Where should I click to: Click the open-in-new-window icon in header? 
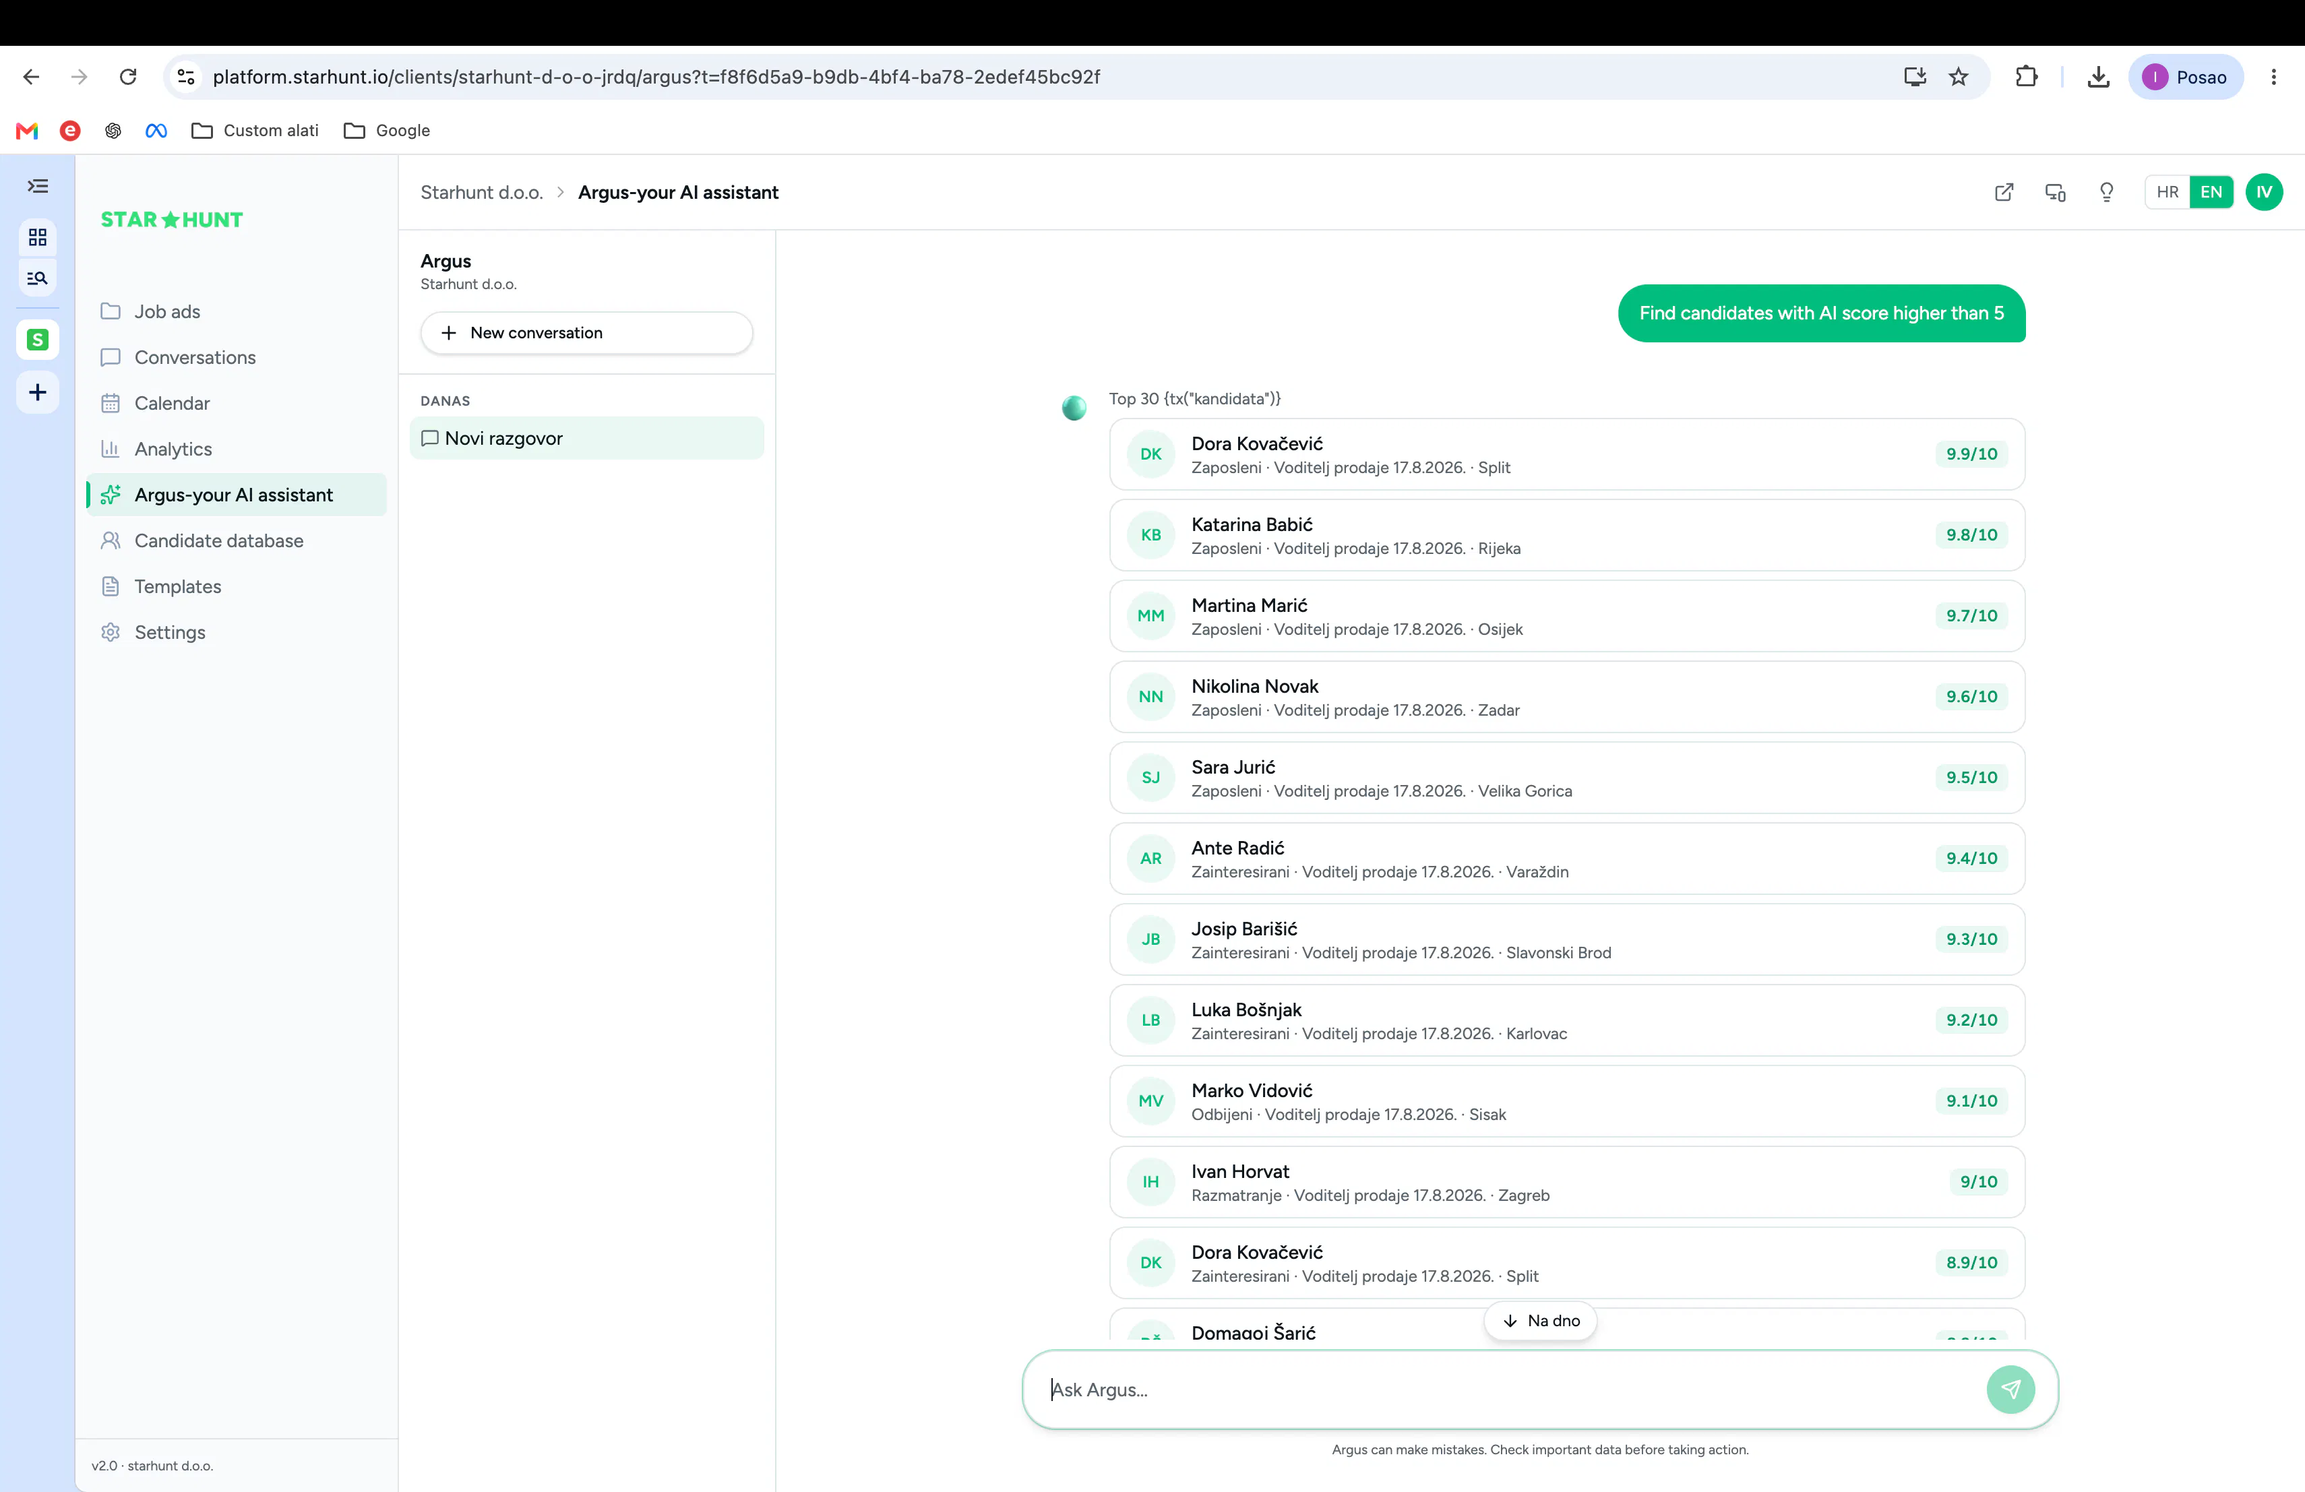click(x=2004, y=191)
